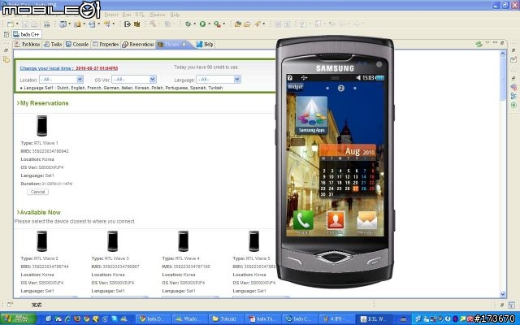This screenshot has height=325, width=520.
Task: Refresh the phones view with green arrows
Action: pyautogui.click(x=479, y=44)
